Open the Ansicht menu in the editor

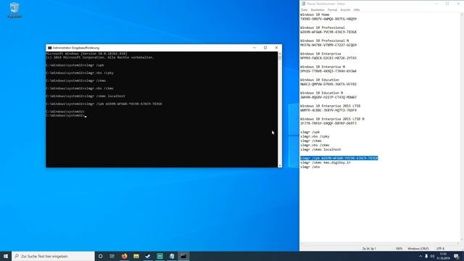345,9
